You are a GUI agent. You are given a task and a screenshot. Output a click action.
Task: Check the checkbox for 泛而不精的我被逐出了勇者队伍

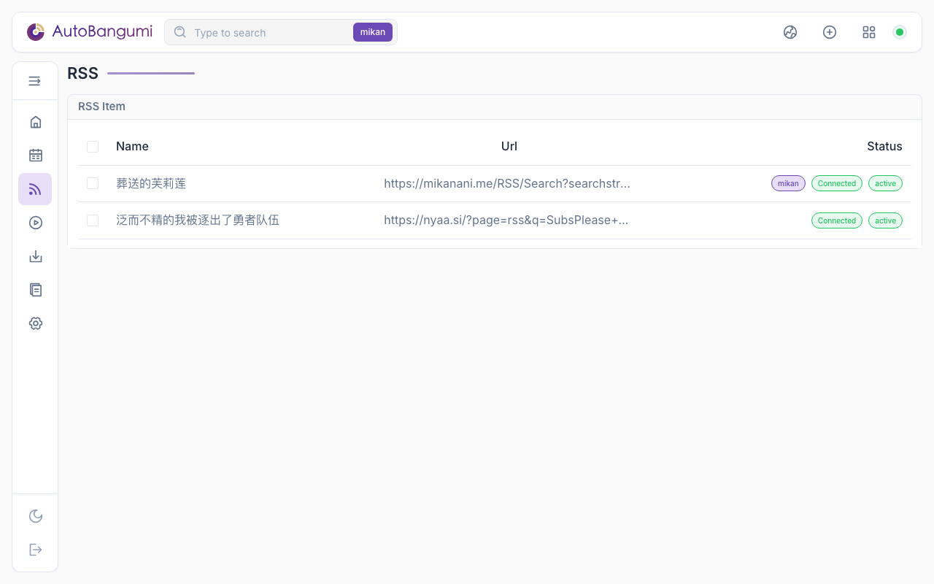pos(93,220)
